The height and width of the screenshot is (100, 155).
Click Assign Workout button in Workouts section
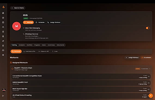[x=132, y=58]
